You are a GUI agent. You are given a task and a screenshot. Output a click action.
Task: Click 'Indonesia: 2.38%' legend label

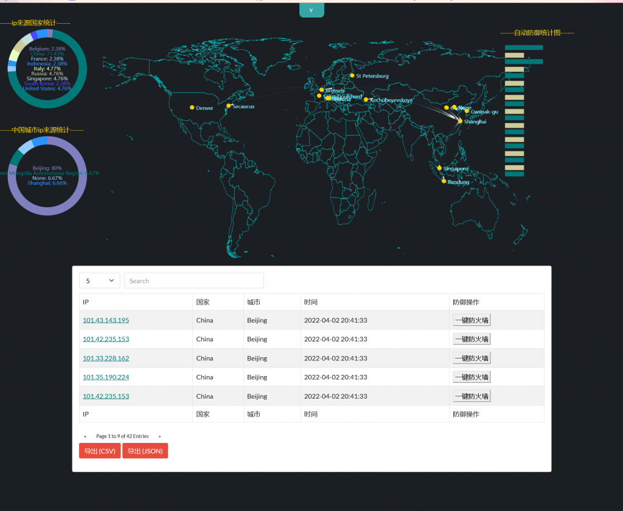pos(47,63)
